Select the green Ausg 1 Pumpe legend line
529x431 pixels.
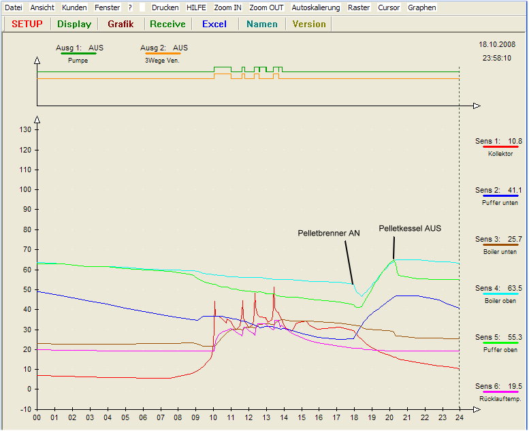(x=78, y=54)
